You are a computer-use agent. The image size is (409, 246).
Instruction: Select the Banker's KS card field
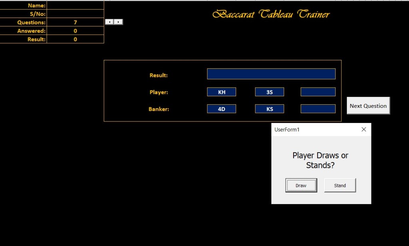(x=269, y=108)
